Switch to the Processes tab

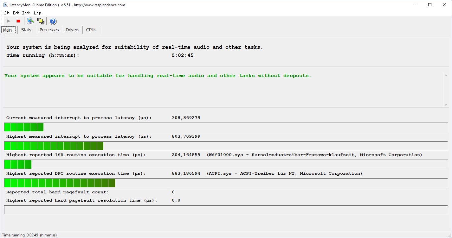(49, 30)
